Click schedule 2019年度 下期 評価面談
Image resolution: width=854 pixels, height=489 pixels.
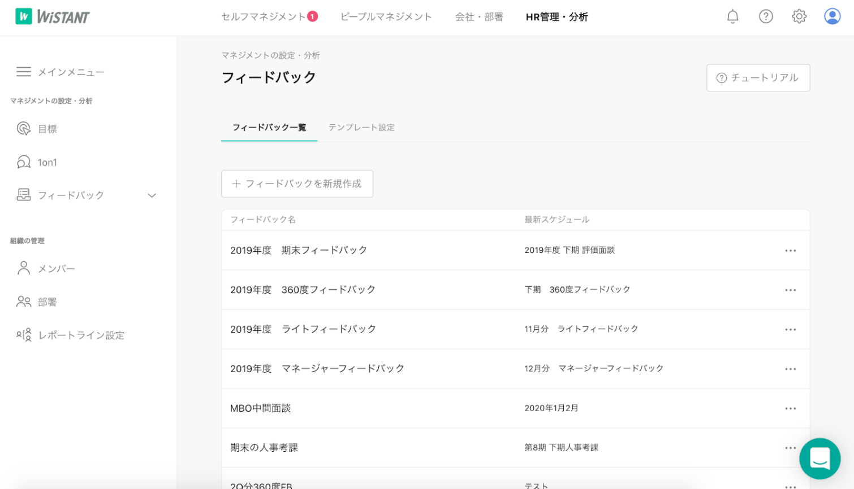coord(570,250)
